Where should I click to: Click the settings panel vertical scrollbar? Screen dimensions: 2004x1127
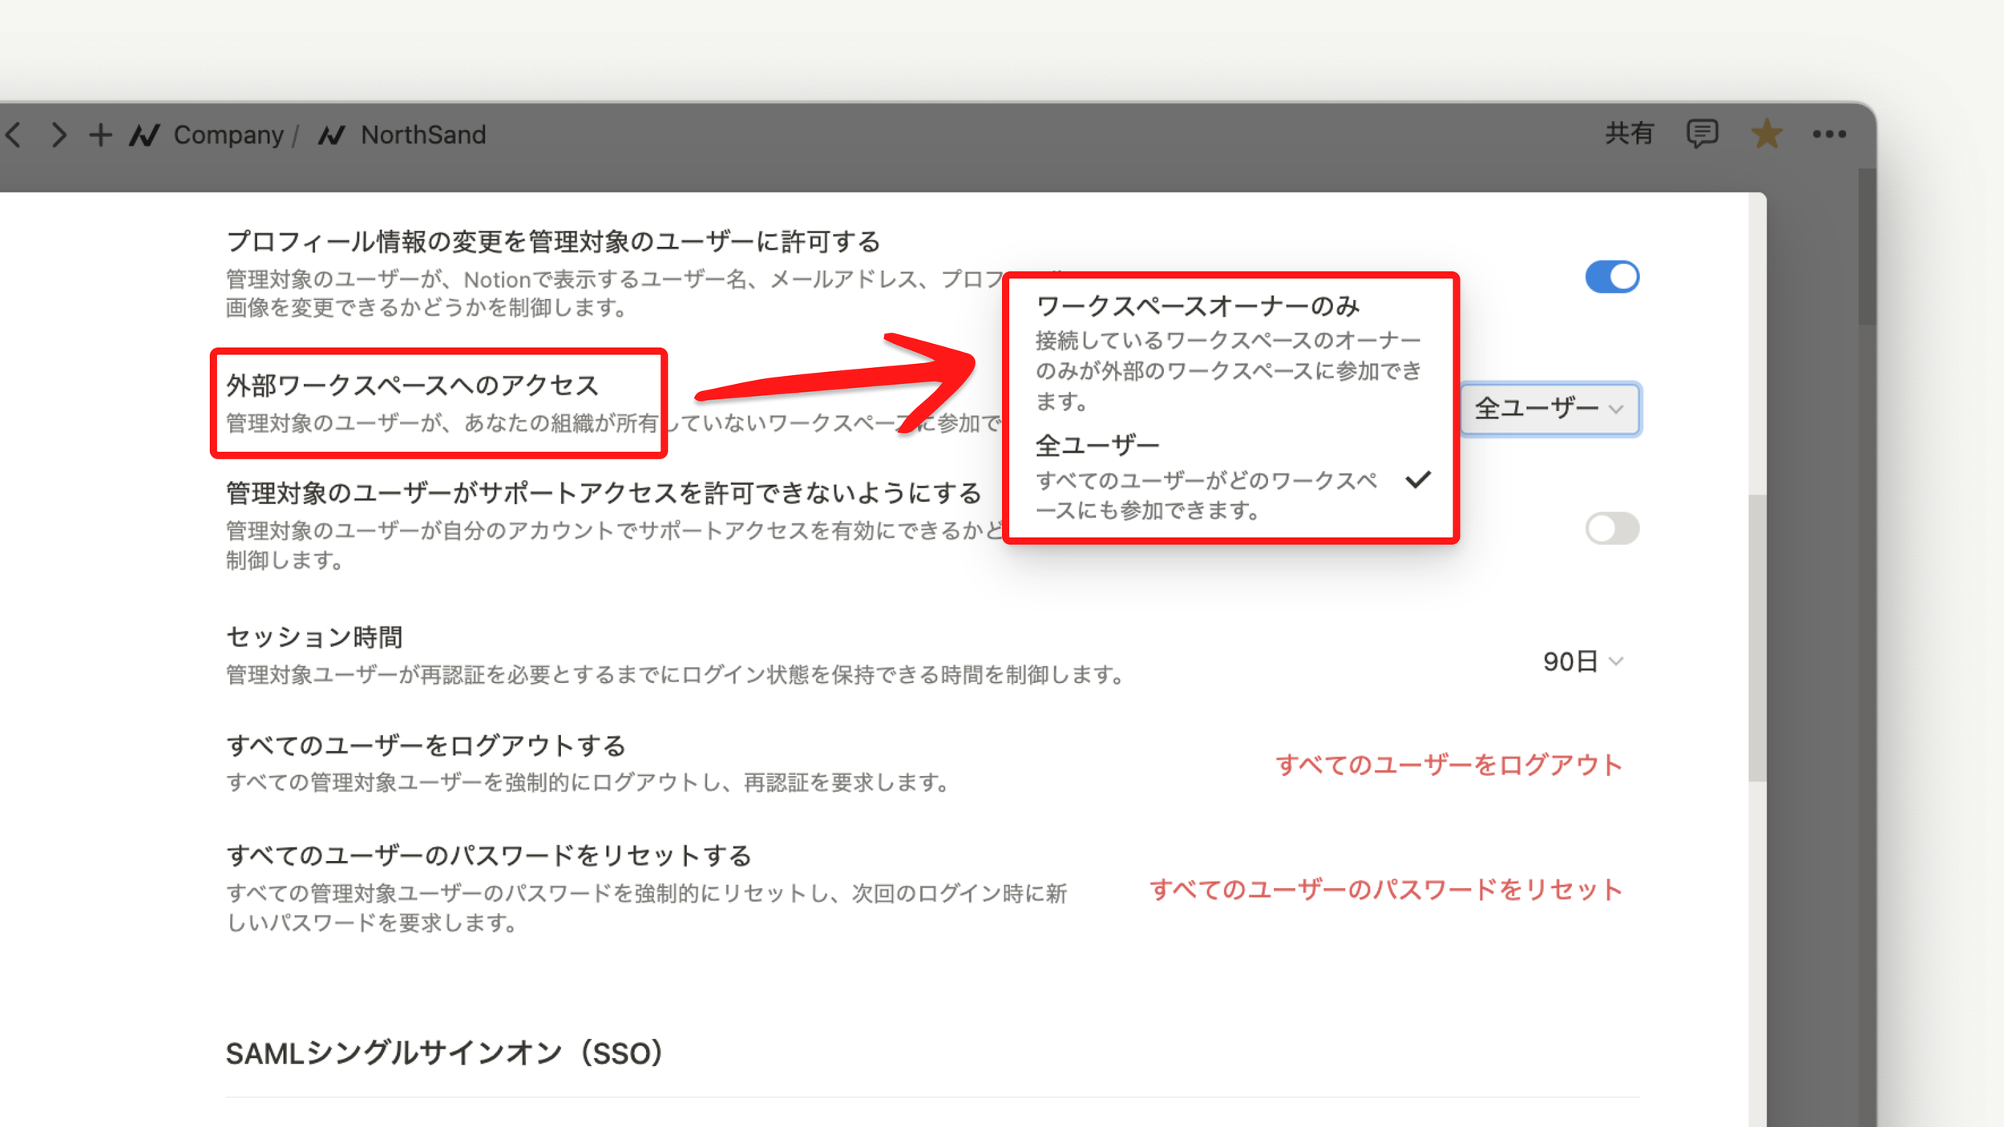click(1757, 637)
